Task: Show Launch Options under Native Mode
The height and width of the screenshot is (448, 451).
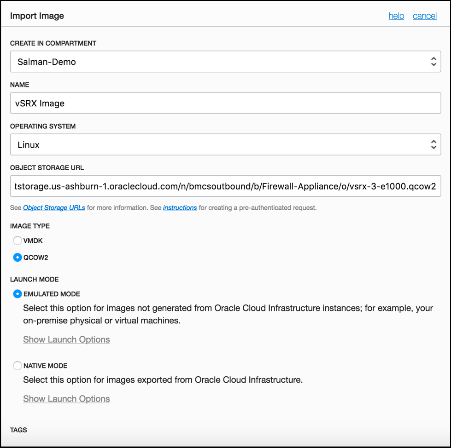Action: point(66,399)
